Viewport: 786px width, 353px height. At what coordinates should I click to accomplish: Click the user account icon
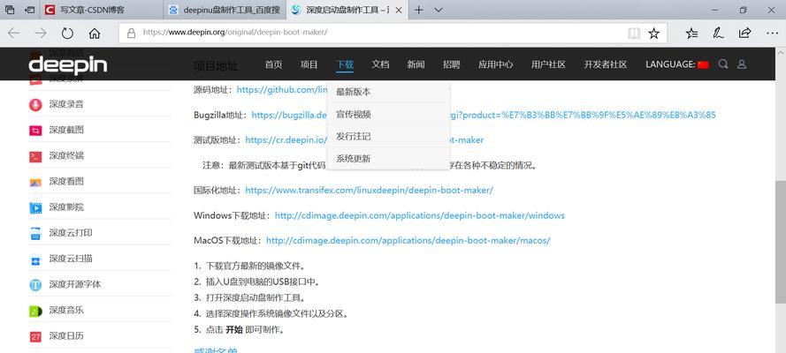point(742,64)
